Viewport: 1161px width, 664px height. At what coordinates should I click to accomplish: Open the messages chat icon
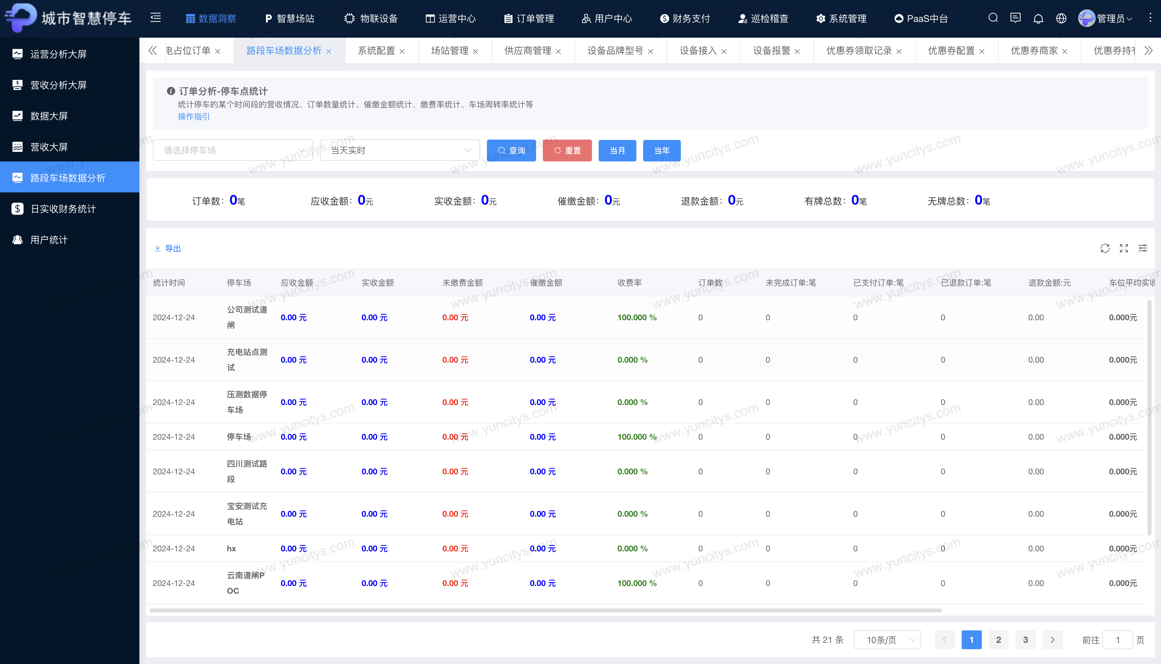coord(1016,18)
